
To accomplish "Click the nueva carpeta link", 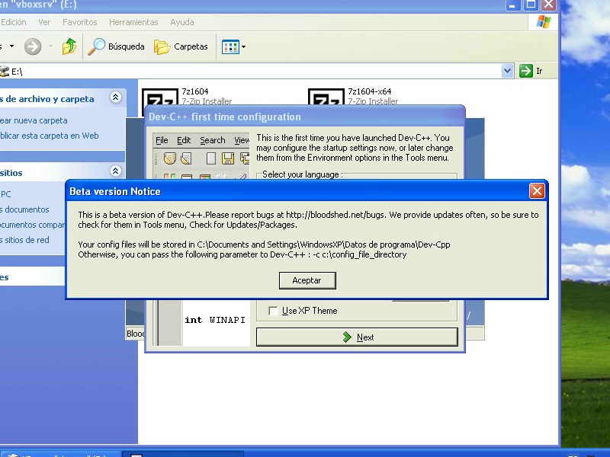I will (34, 120).
